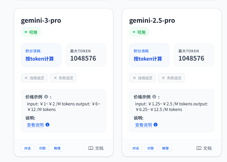Open 查看说明 link for gemini-2.5-pro
227x162 pixels.
144,125
